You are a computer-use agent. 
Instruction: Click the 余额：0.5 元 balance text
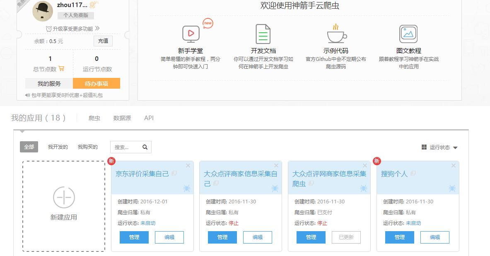(49, 41)
